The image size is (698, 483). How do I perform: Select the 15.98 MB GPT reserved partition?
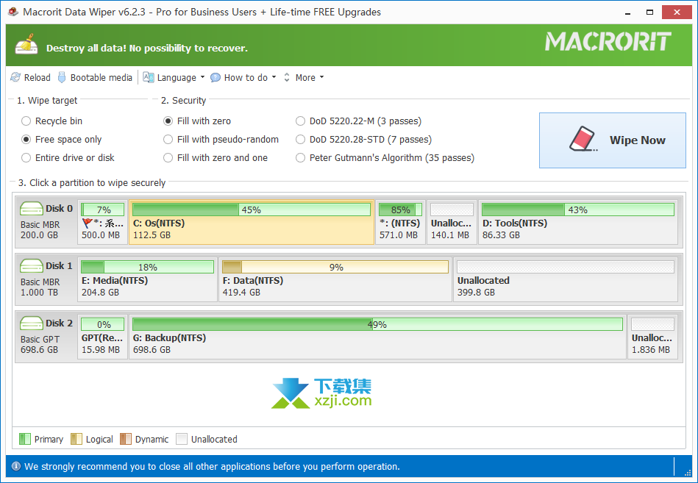tap(102, 337)
